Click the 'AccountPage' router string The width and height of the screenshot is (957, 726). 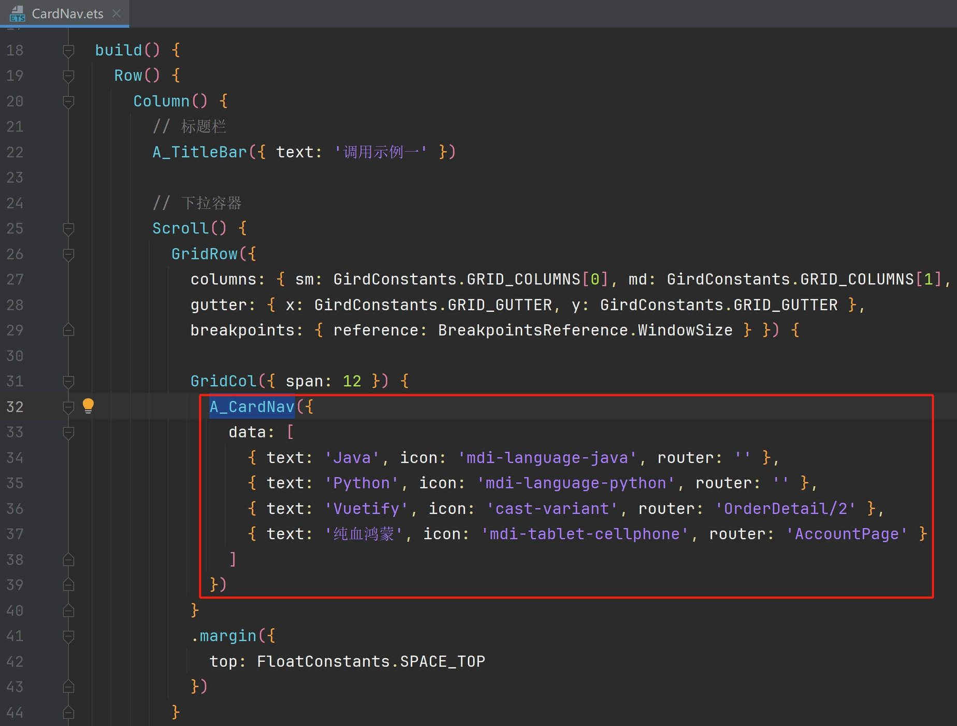(847, 534)
